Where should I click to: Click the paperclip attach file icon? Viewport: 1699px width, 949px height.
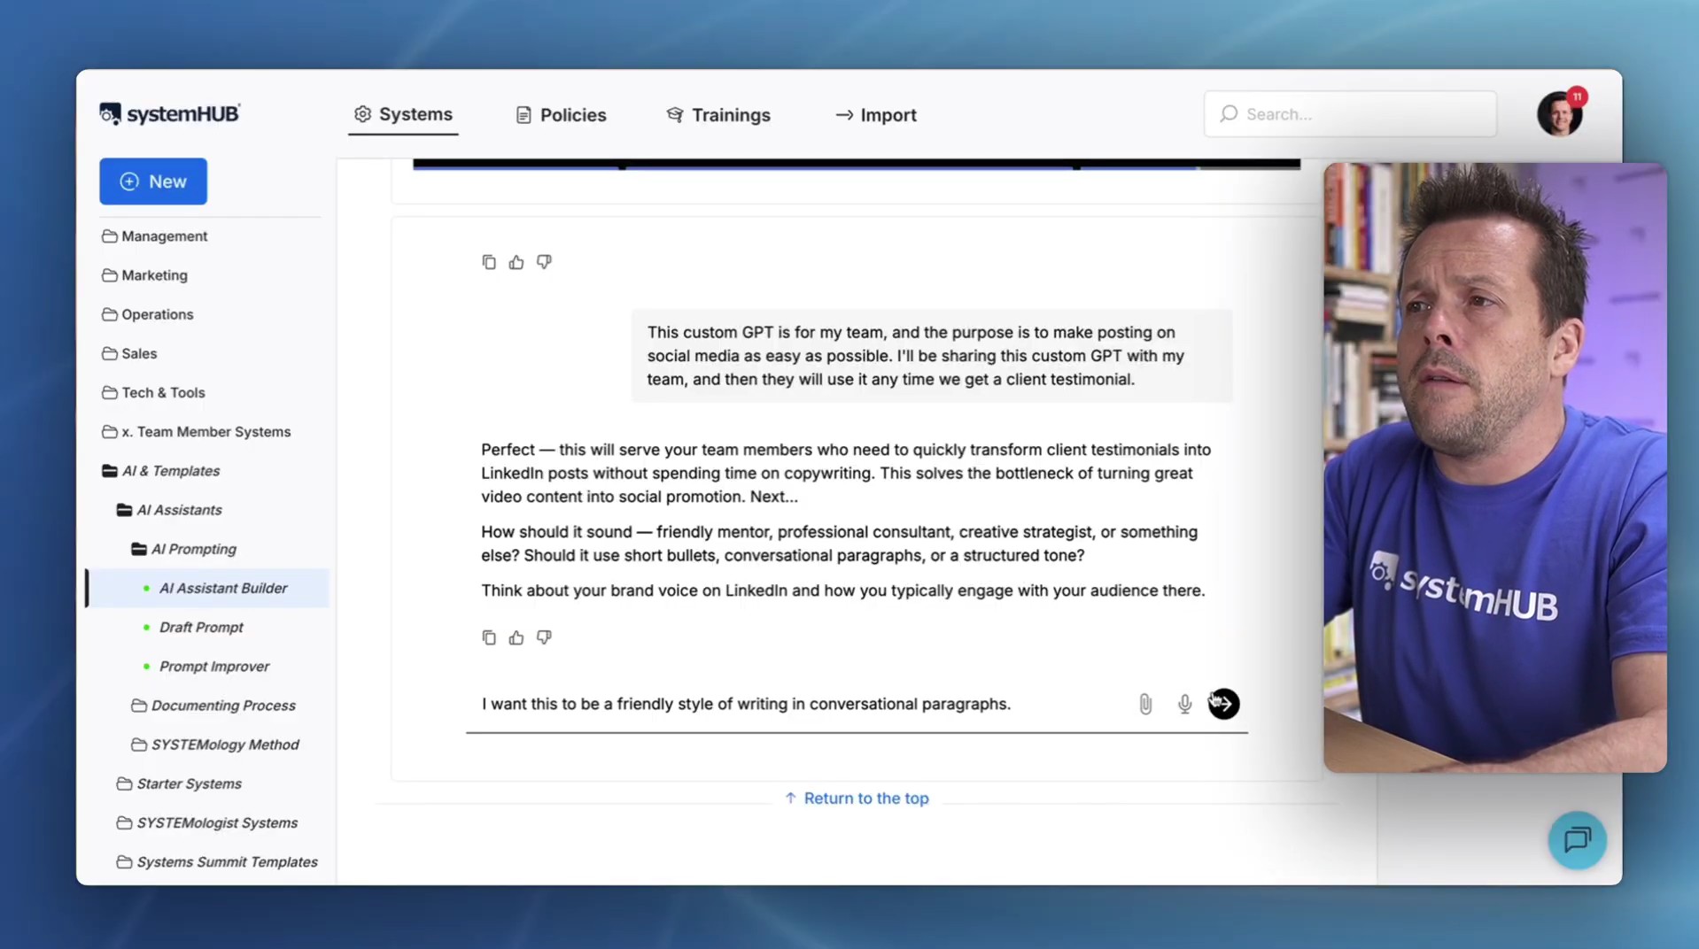point(1145,704)
